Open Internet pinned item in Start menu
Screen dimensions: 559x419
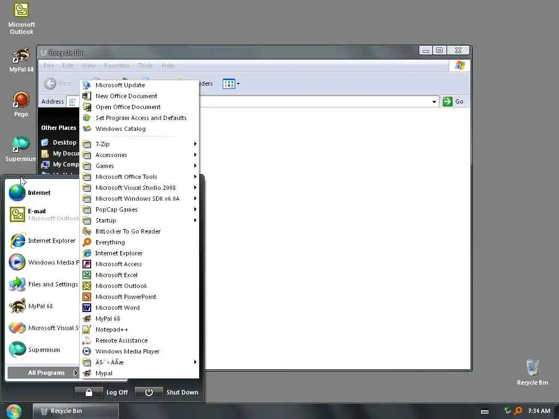pyautogui.click(x=43, y=193)
